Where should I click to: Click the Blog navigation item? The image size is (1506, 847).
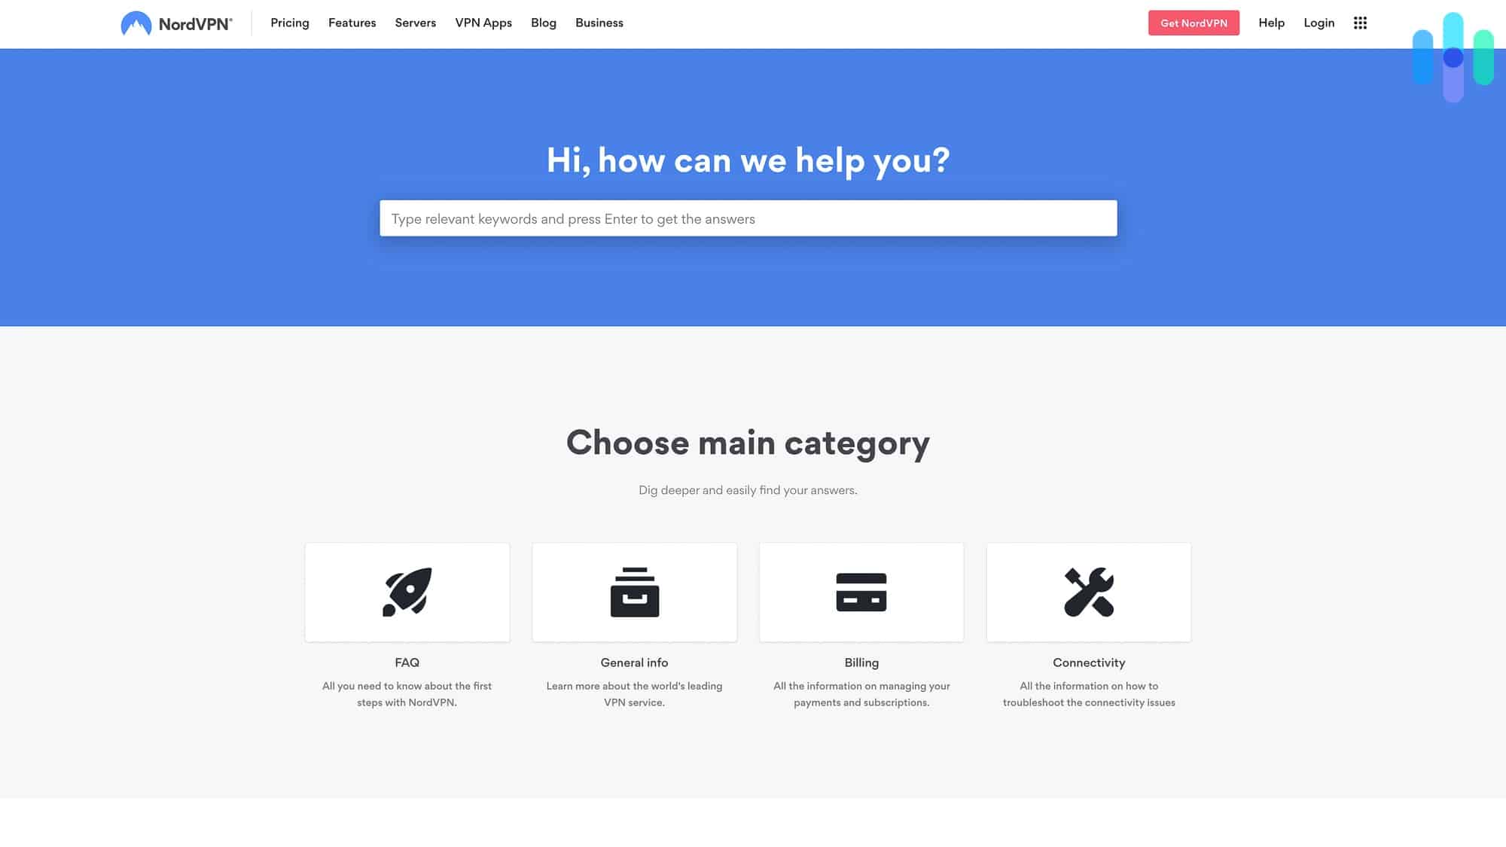(543, 23)
